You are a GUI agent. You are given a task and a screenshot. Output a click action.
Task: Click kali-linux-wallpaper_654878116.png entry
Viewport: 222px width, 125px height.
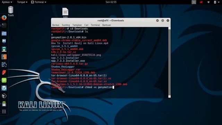point(76,55)
